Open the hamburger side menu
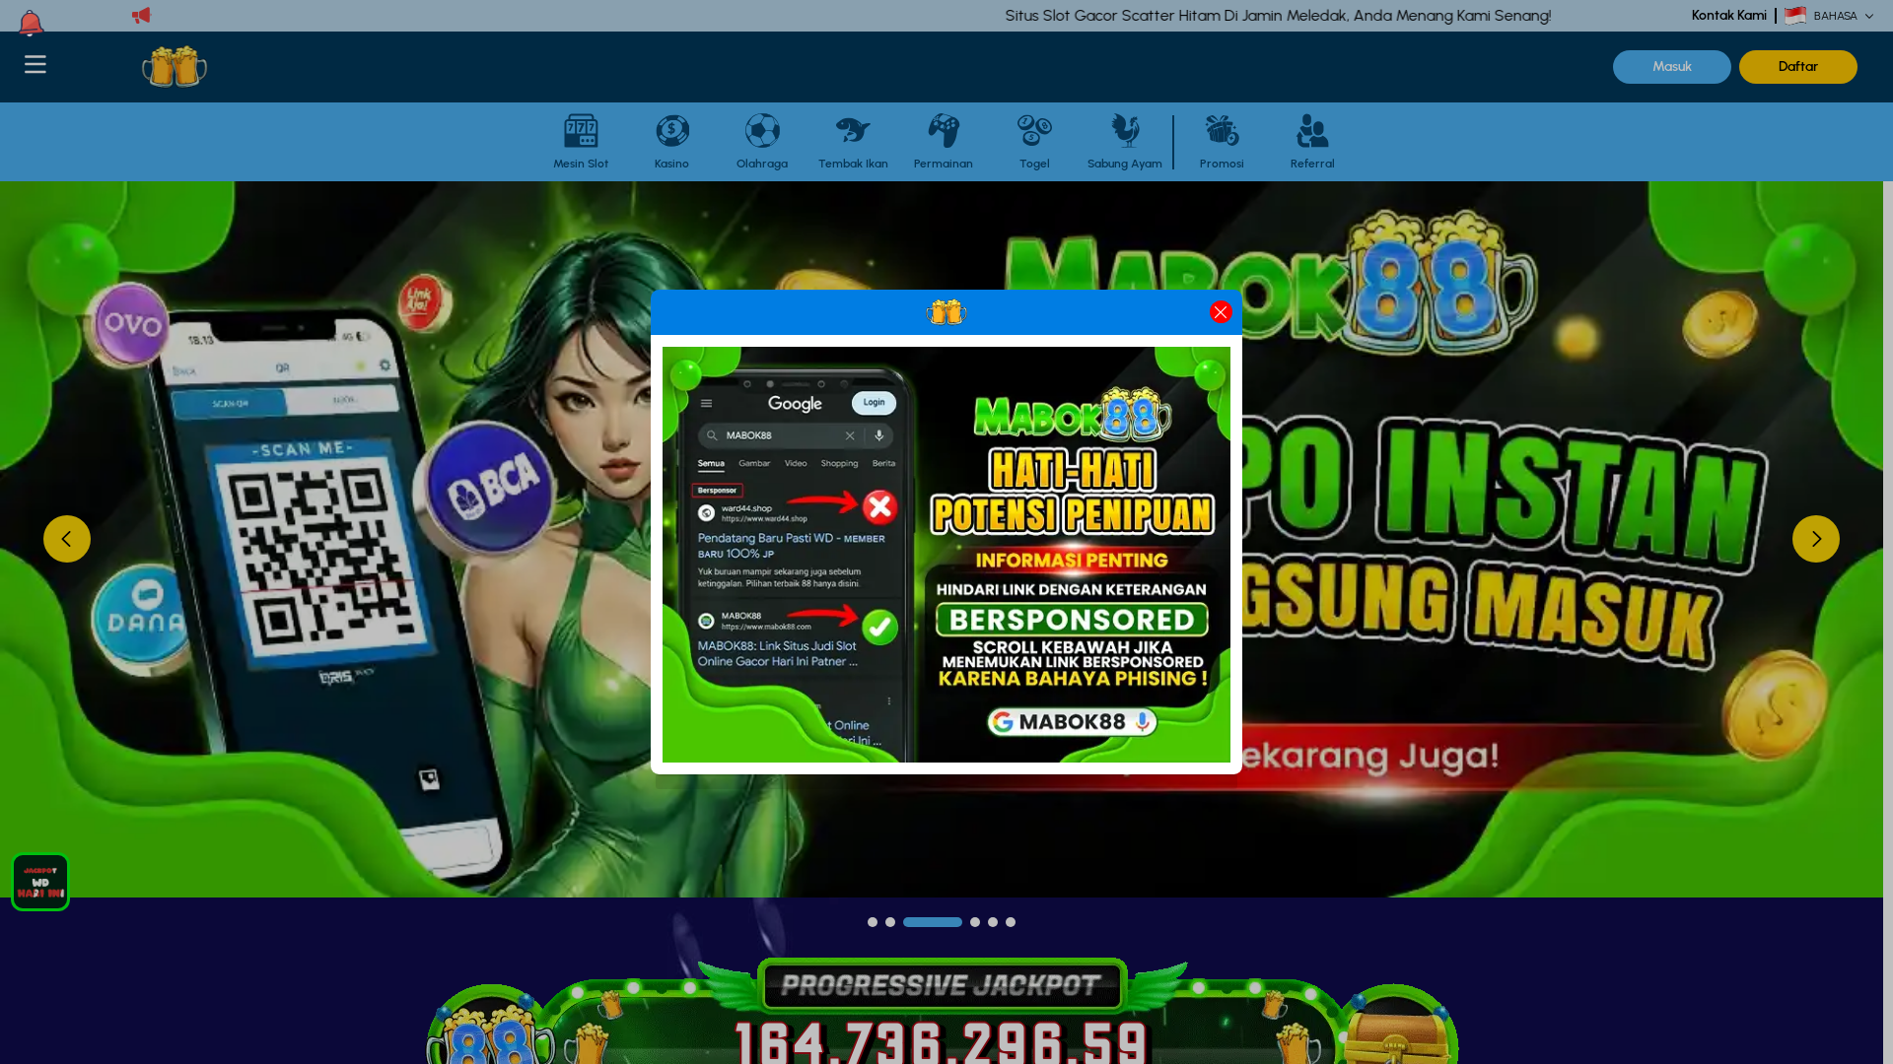The width and height of the screenshot is (1893, 1064). click(x=35, y=65)
